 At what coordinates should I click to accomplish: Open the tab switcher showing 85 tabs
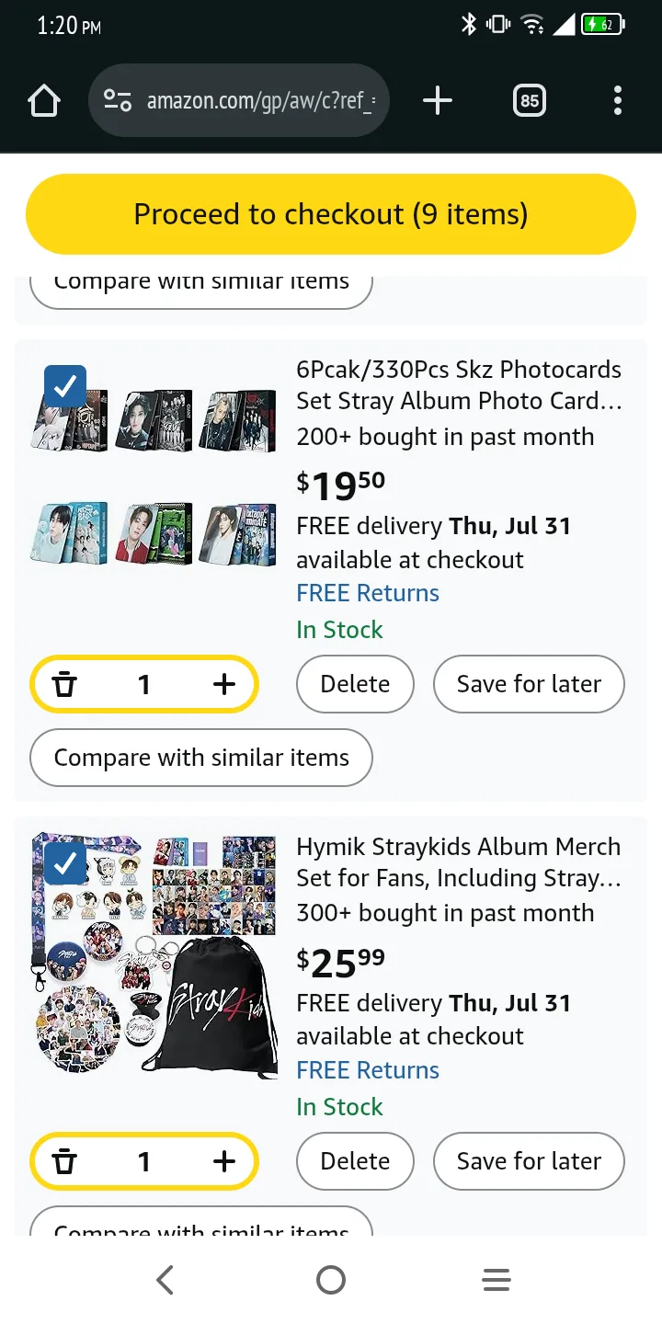(530, 101)
